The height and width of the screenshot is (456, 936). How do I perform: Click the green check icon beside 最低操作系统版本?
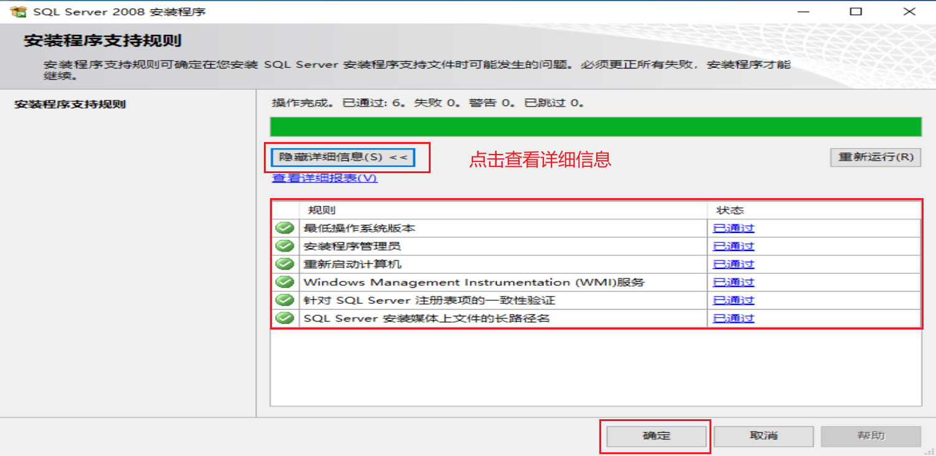pos(284,228)
